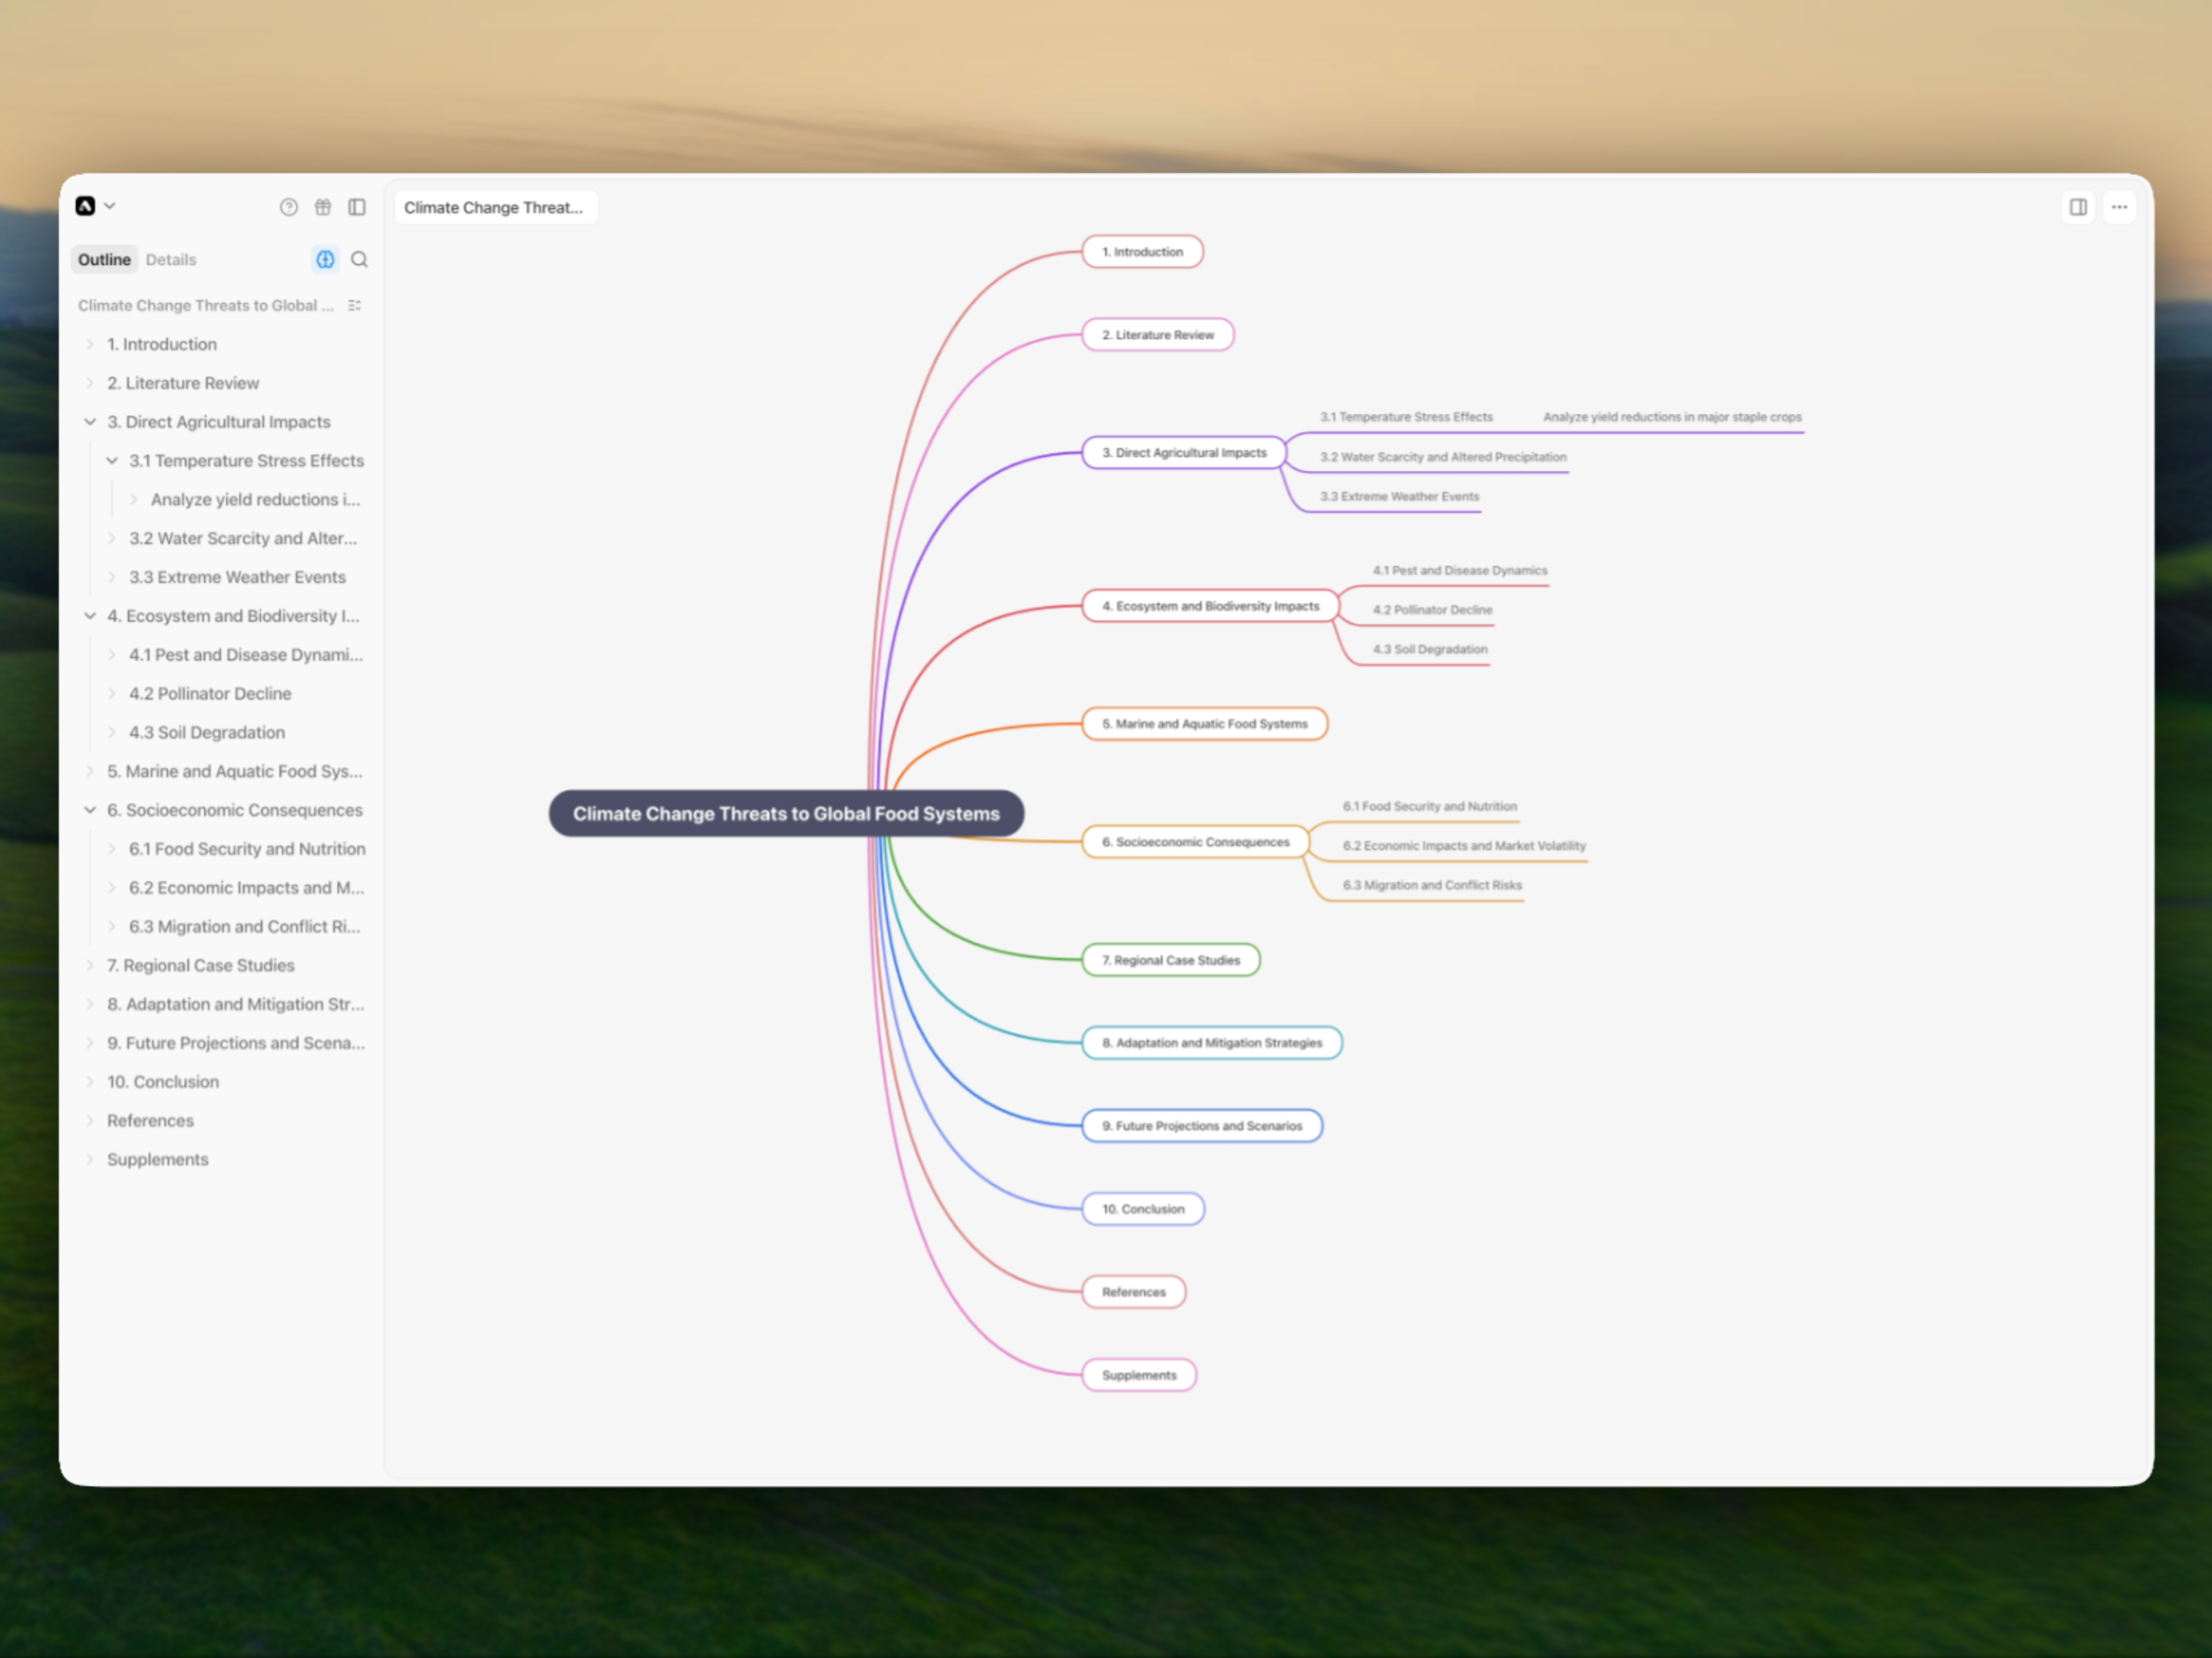Screen dimensions: 2212x1658
Task: Select the Outline tab
Action: (x=104, y=259)
